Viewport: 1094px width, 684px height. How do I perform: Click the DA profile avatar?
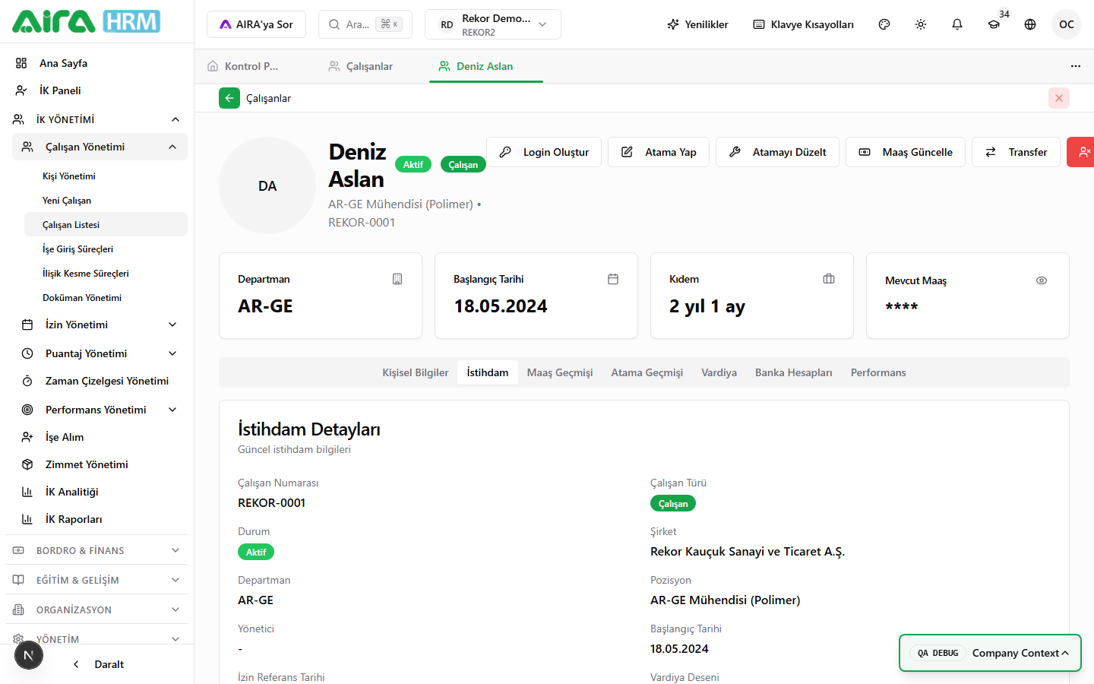pos(267,185)
